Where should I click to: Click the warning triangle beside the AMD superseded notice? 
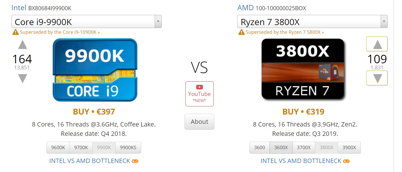[241, 32]
